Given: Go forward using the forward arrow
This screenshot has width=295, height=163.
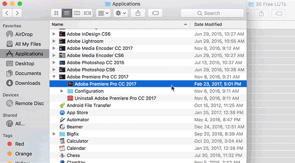Looking at the screenshot, I should [18, 13].
